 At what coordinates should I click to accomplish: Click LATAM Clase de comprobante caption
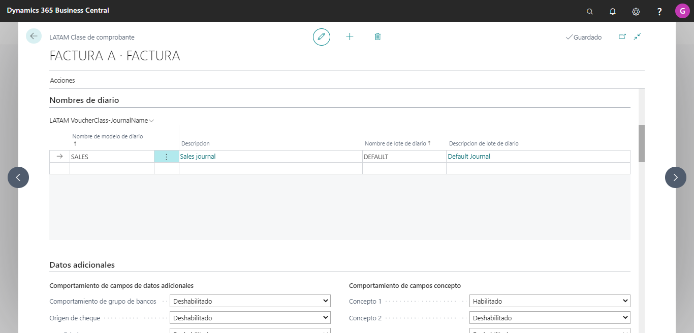[92, 37]
